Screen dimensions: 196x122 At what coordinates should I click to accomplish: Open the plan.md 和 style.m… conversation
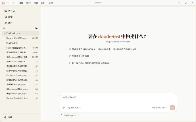click(20, 89)
